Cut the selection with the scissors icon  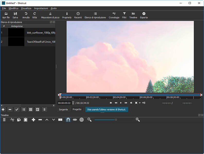click(x=12, y=120)
